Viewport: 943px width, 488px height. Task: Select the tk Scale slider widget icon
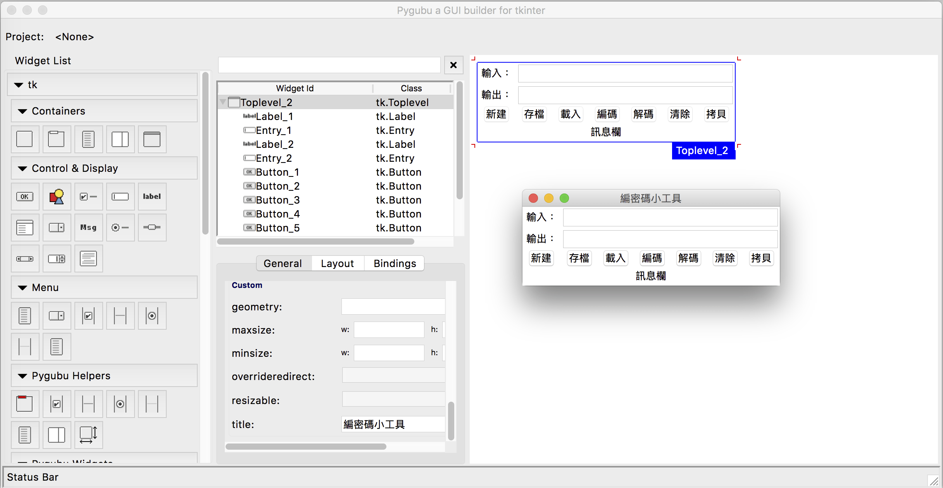(x=152, y=228)
